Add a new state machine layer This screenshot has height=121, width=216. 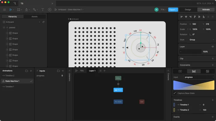coord(105,71)
